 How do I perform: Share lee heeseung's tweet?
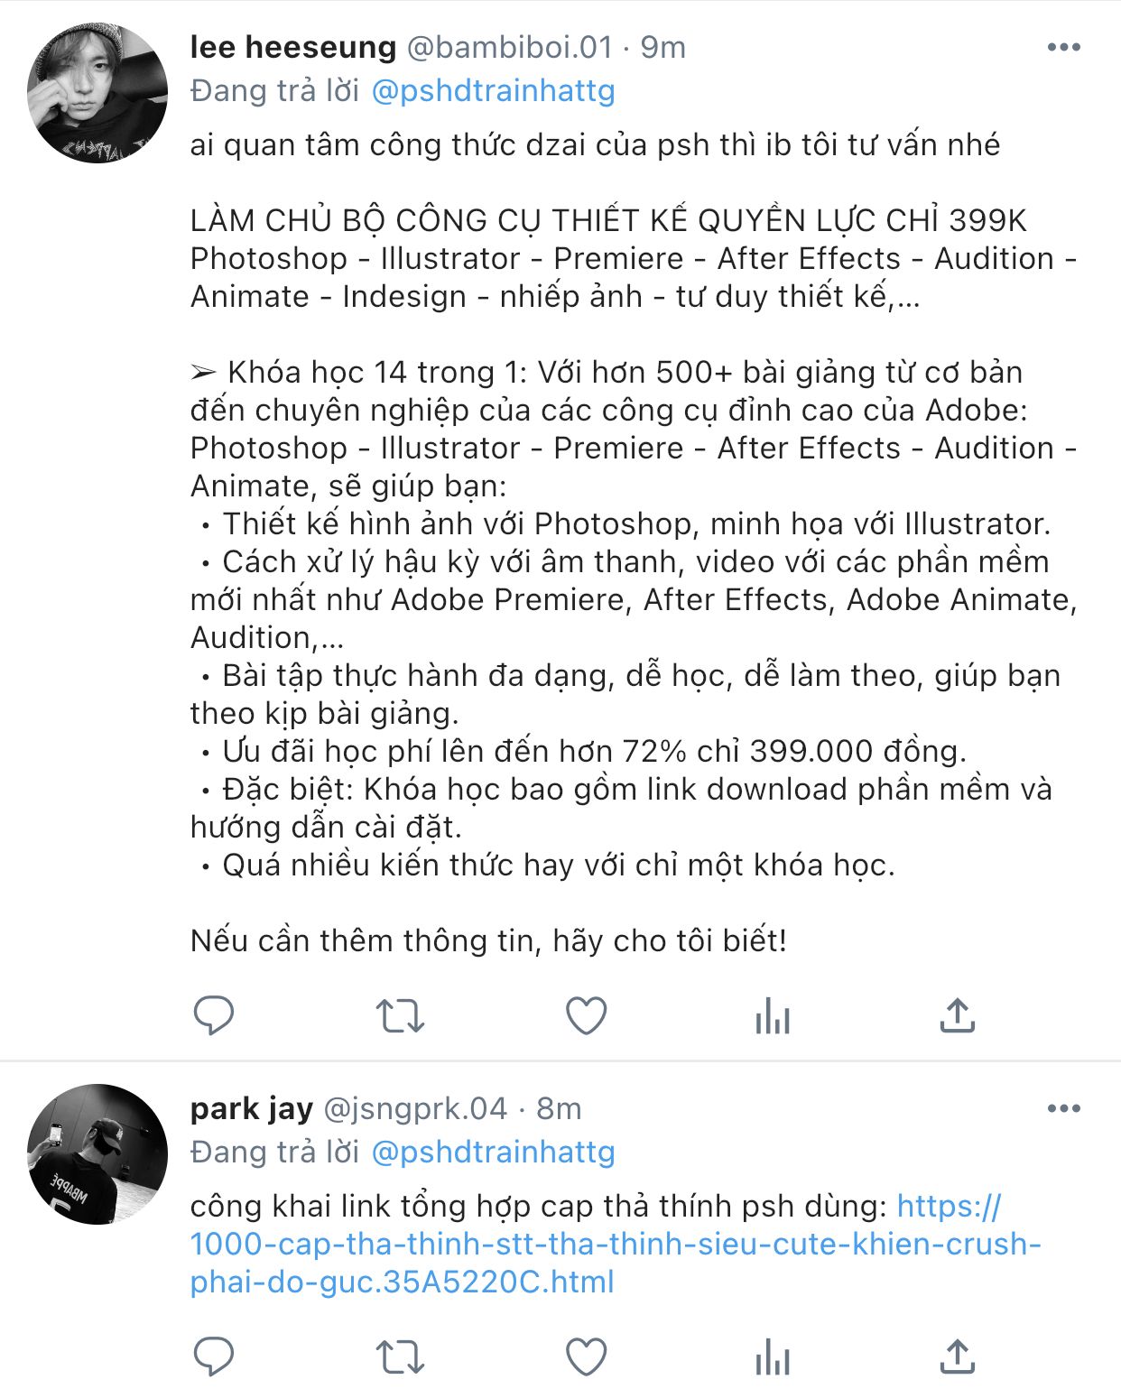(x=958, y=1014)
